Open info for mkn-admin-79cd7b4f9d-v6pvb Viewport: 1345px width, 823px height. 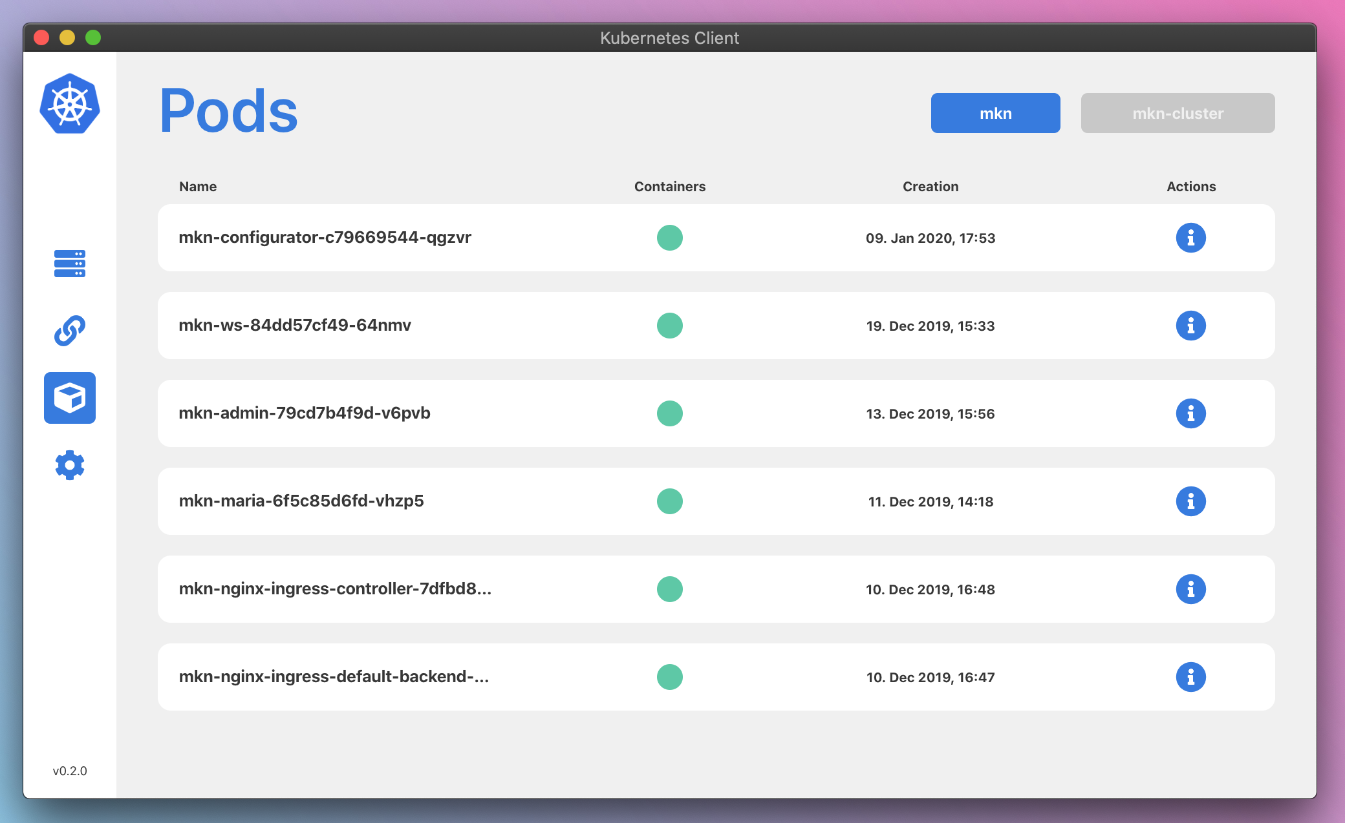pyautogui.click(x=1190, y=413)
